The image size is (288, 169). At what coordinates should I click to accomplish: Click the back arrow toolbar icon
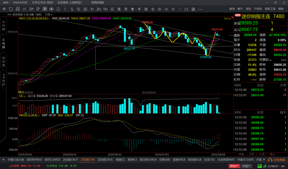pyautogui.click(x=5, y=9)
